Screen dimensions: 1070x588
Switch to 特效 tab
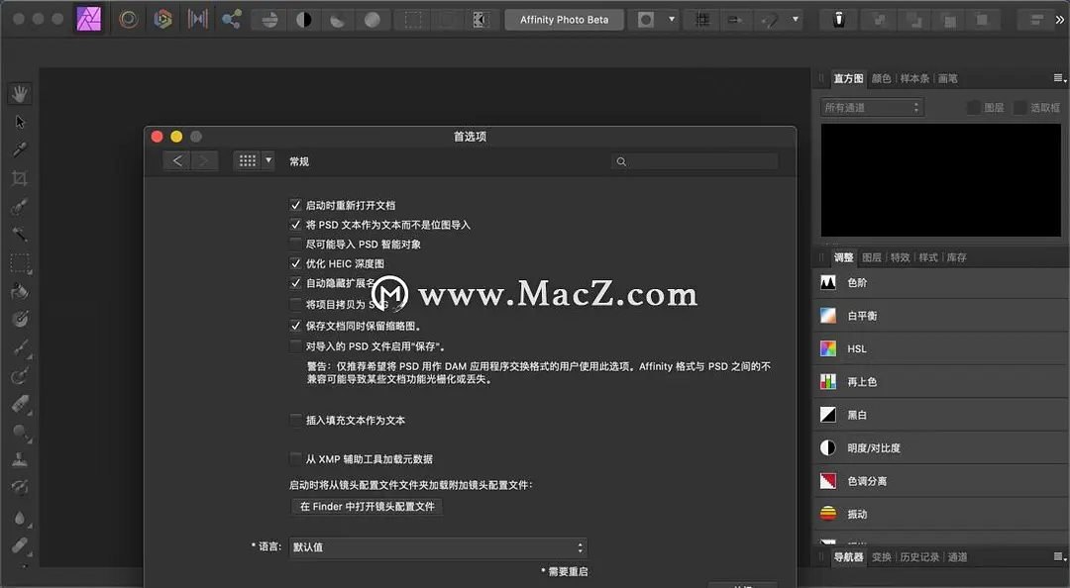(900, 257)
